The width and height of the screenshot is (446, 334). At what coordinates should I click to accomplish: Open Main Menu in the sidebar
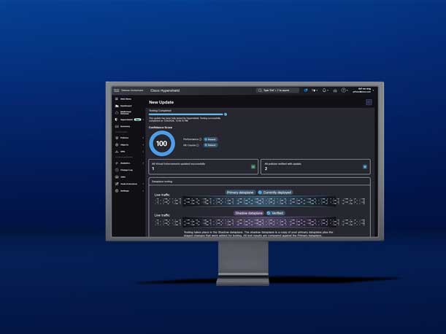[x=126, y=98]
